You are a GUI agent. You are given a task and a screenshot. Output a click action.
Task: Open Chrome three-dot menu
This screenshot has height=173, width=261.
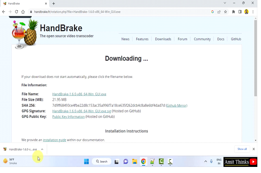pyautogui.click(x=253, y=12)
